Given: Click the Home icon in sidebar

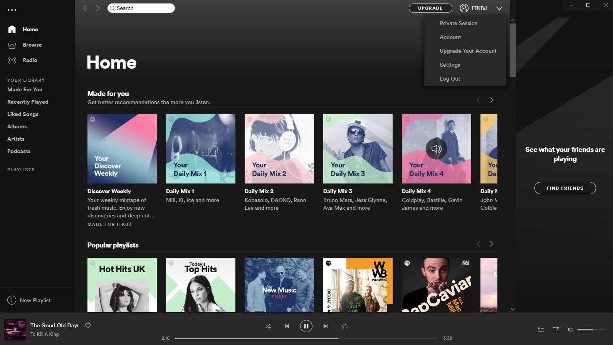Looking at the screenshot, I should pos(12,29).
